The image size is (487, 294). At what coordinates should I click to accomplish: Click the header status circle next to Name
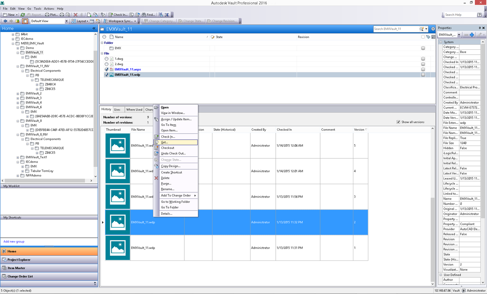click(x=104, y=37)
